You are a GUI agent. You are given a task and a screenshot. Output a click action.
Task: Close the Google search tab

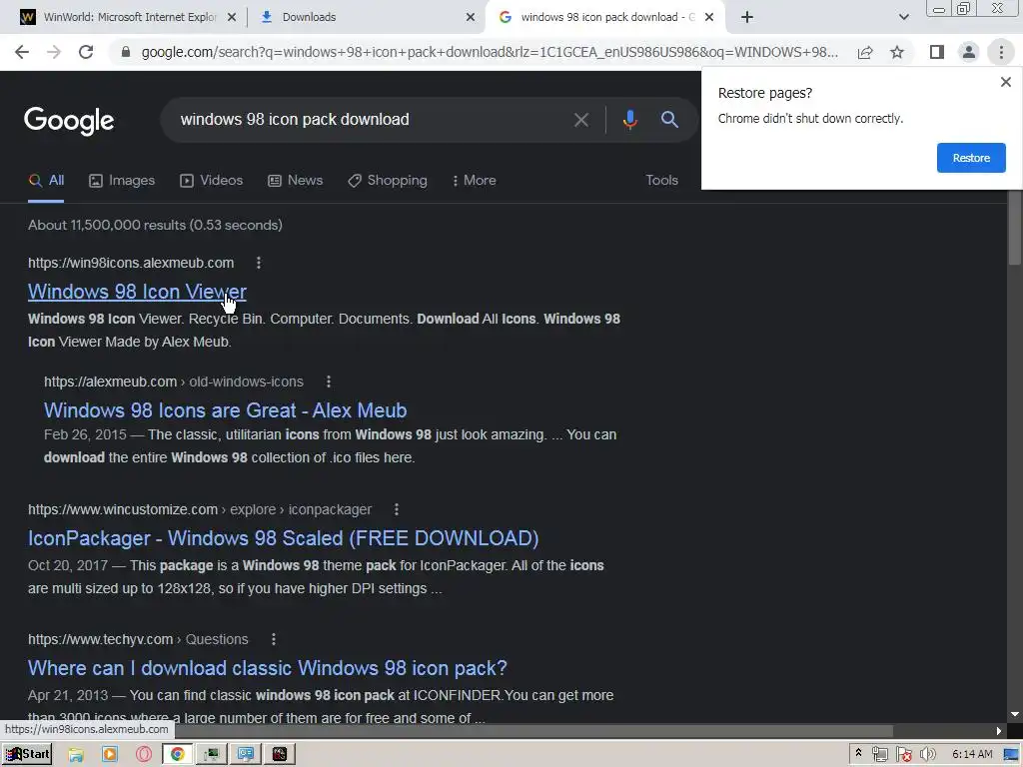tap(709, 18)
